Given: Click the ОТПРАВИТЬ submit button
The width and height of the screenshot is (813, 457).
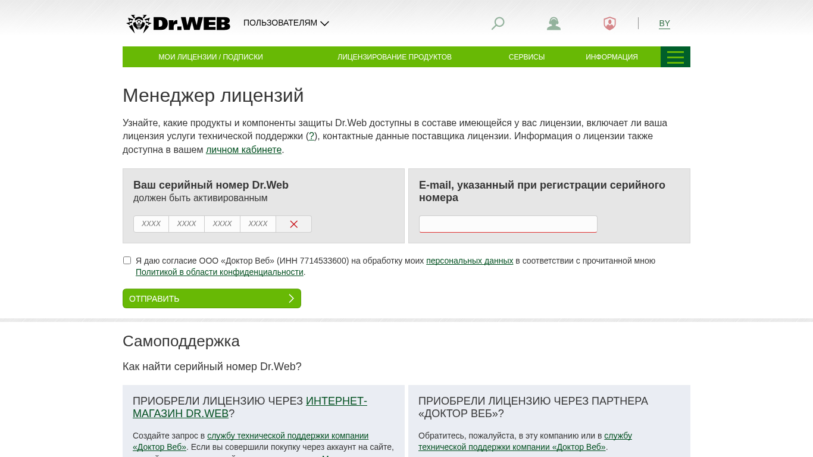Looking at the screenshot, I should click(x=212, y=298).
